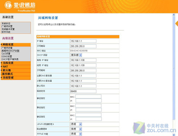Open 系统状态 under basic settings
Viewport: 178px width, 136px height.
click(6, 24)
